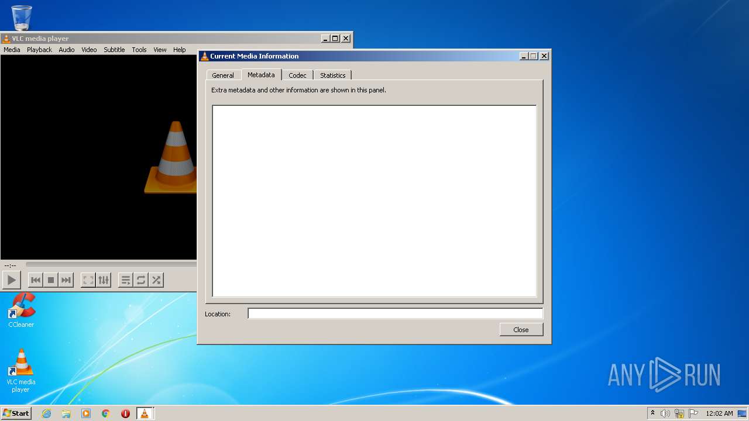Click the VLC seek bar

pyautogui.click(x=111, y=265)
